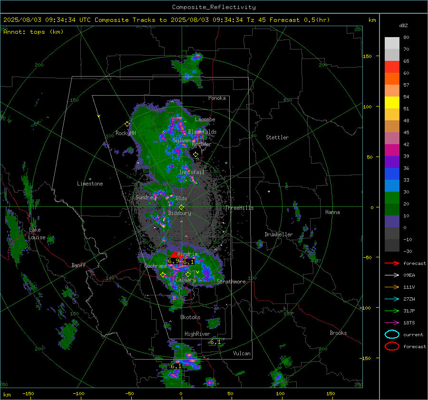This screenshot has width=428, height=400.
Task: Click the 6.9 storm top label
Action: click(174, 261)
